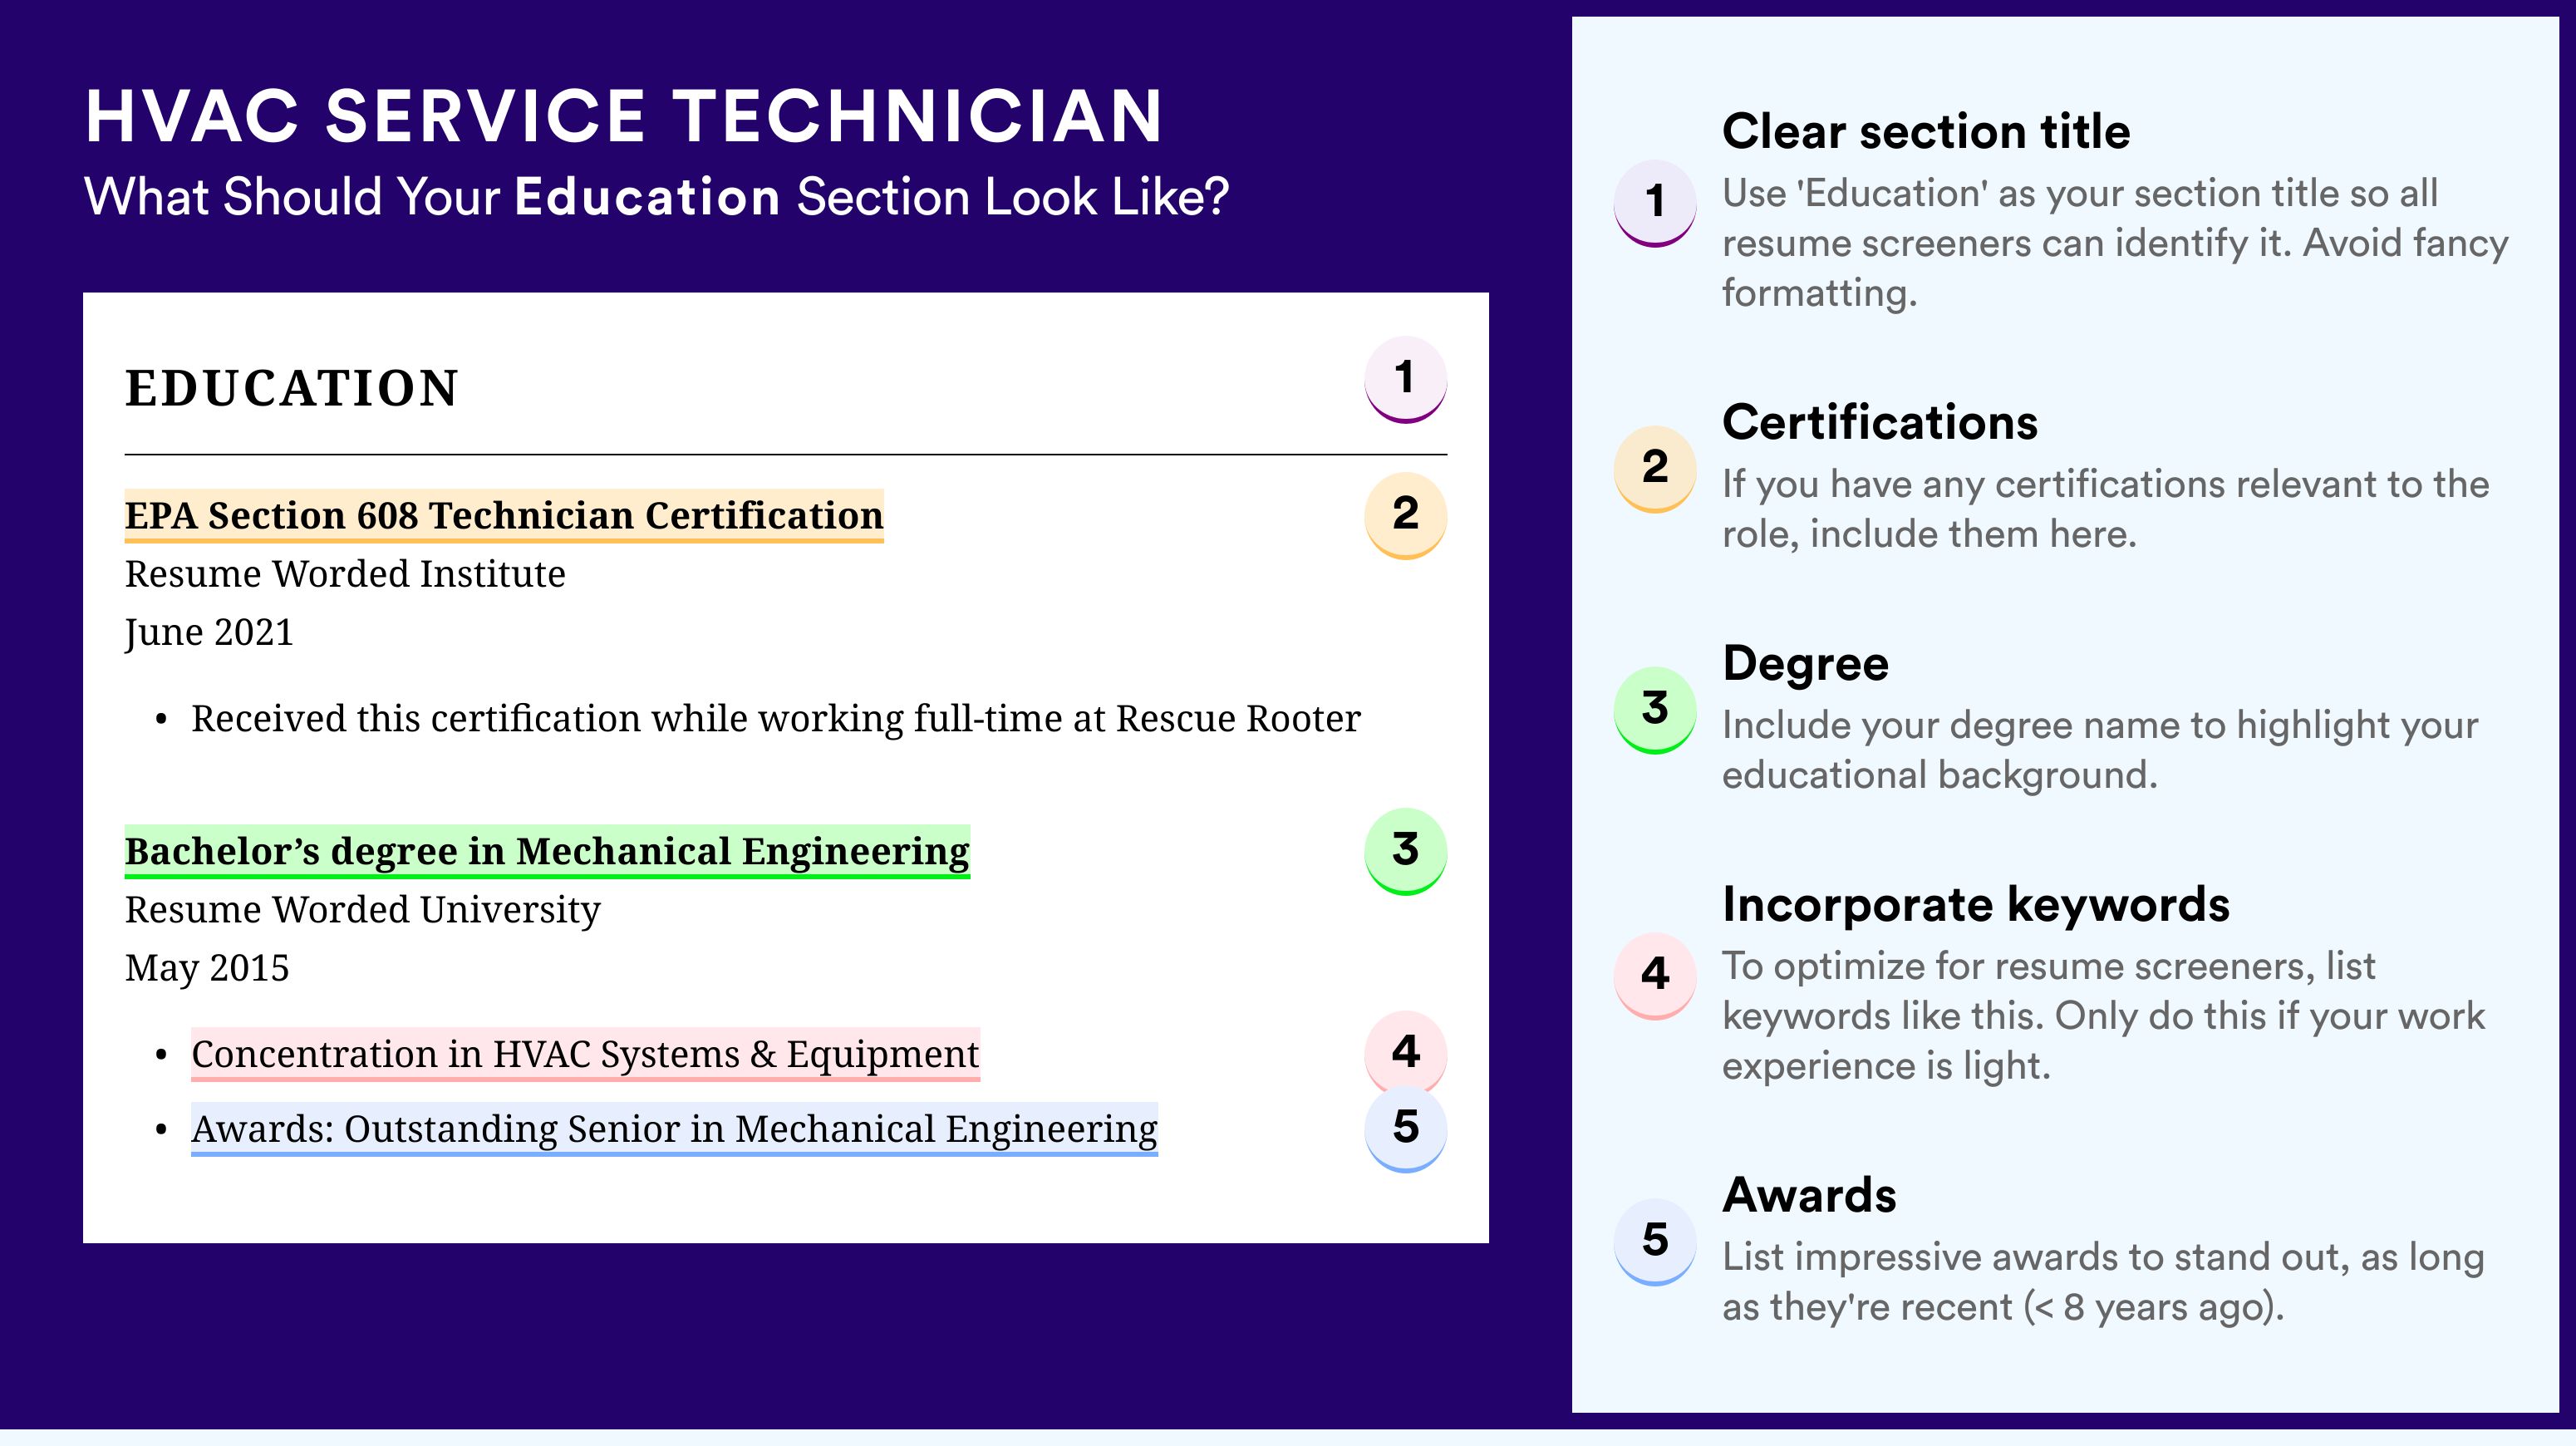
Task: Click the purple number 1 badge beside EDUCATION
Action: click(x=1405, y=379)
